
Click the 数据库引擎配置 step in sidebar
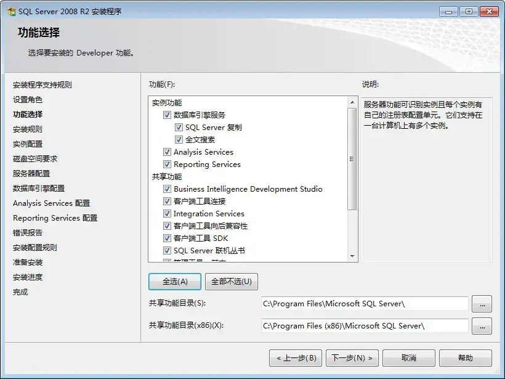[39, 189]
